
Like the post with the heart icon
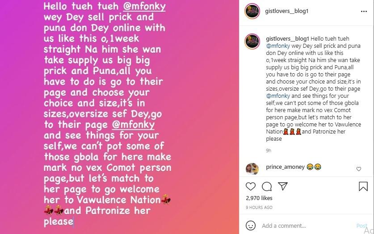(250, 186)
